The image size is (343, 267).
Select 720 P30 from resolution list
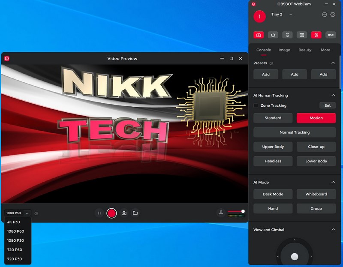(18, 259)
